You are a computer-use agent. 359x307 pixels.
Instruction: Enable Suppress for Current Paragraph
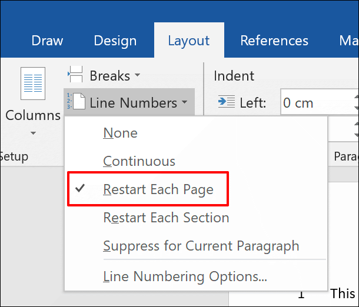click(201, 246)
